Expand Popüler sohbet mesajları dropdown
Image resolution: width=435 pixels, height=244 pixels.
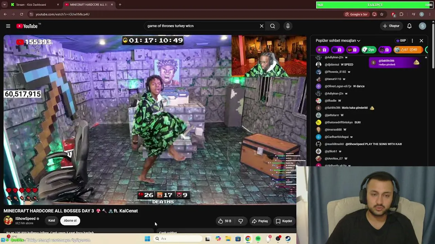(338, 41)
